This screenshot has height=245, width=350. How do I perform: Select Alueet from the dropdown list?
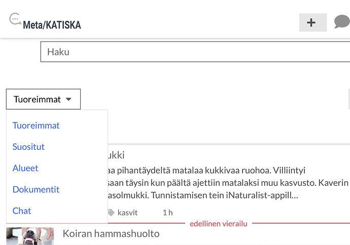pyautogui.click(x=25, y=168)
